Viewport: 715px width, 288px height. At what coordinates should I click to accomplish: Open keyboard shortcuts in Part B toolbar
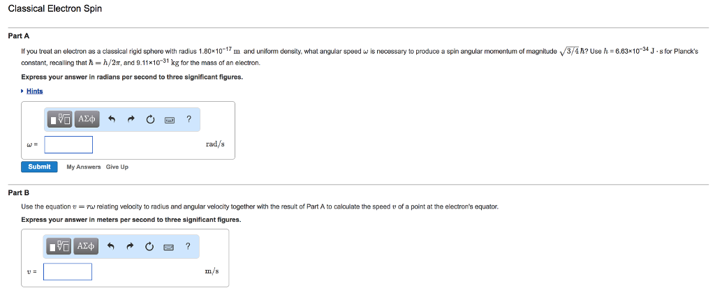[x=169, y=247]
